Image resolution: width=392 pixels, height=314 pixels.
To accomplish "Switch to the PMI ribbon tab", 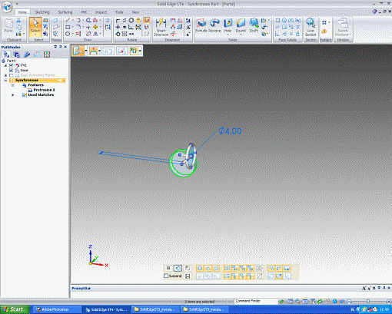I will [84, 12].
